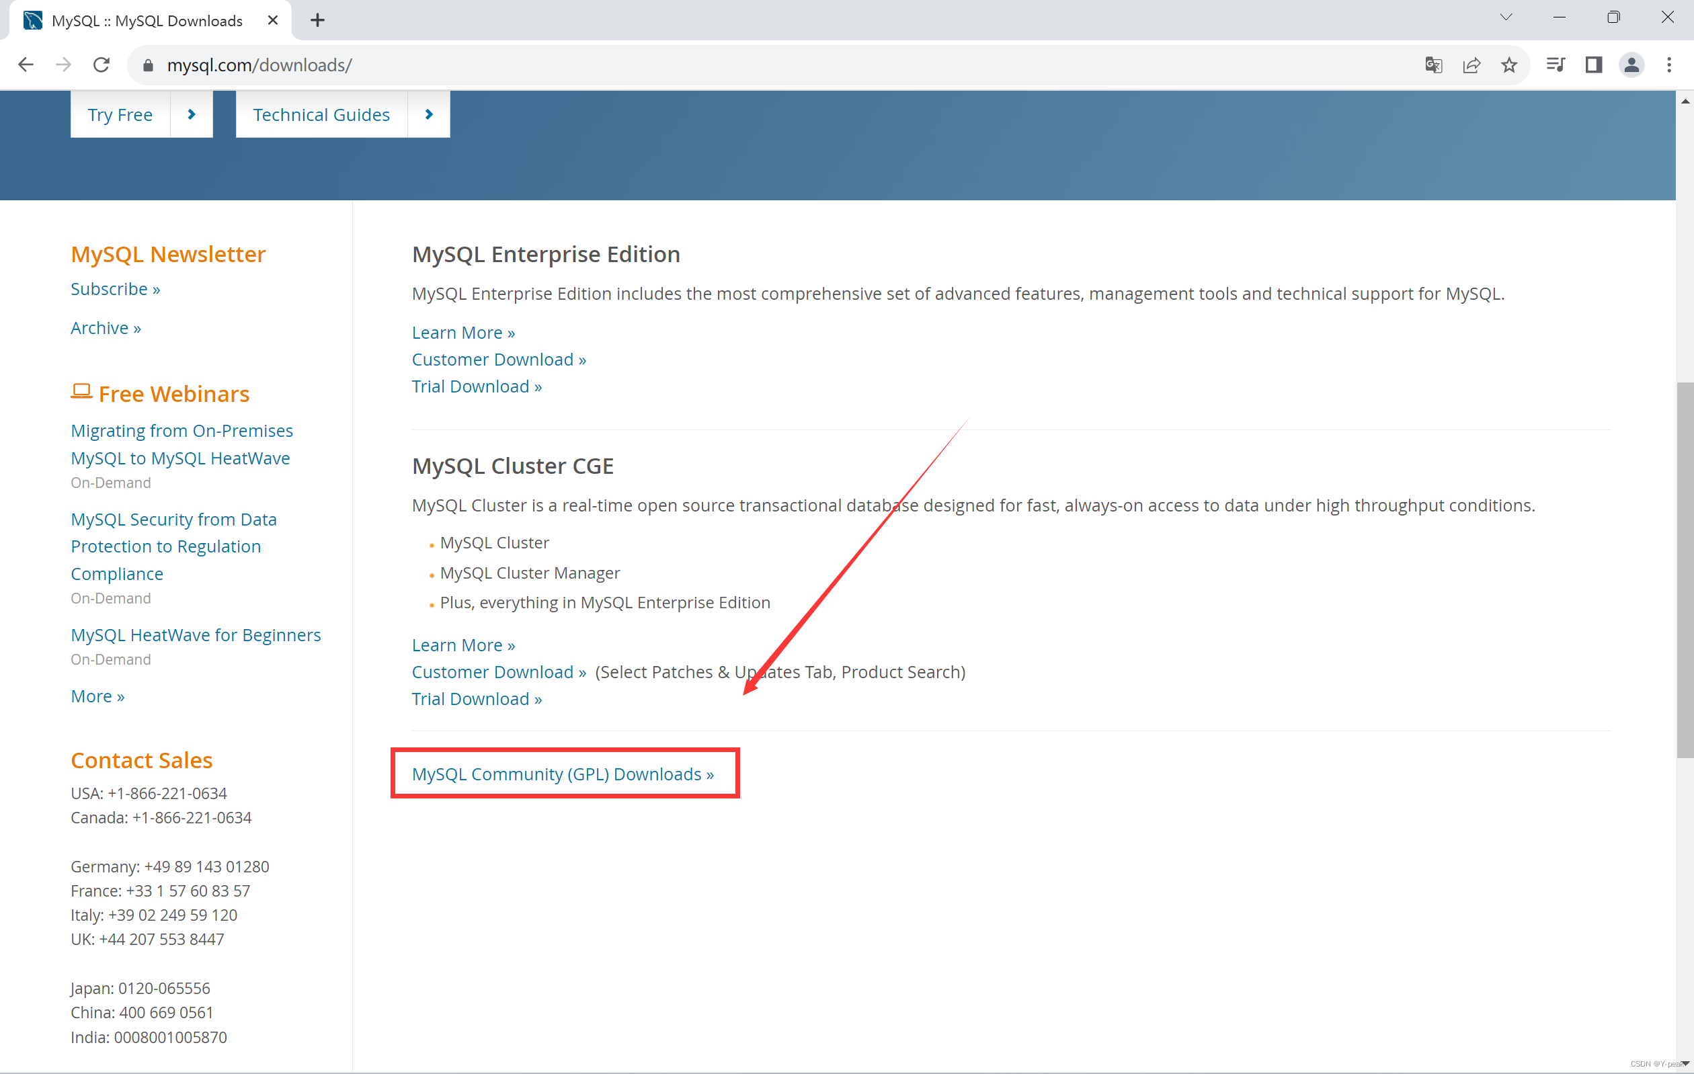Click the Learn More link for MySQL Enterprise
This screenshot has width=1694, height=1074.
tap(463, 332)
